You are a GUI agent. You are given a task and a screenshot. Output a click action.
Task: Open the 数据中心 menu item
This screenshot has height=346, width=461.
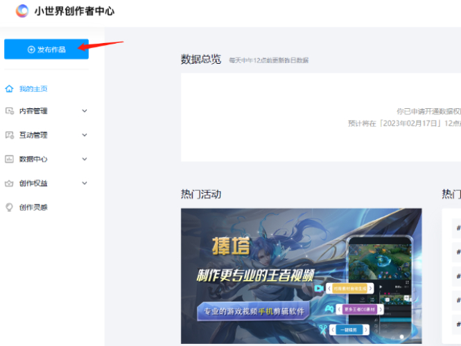coord(33,159)
